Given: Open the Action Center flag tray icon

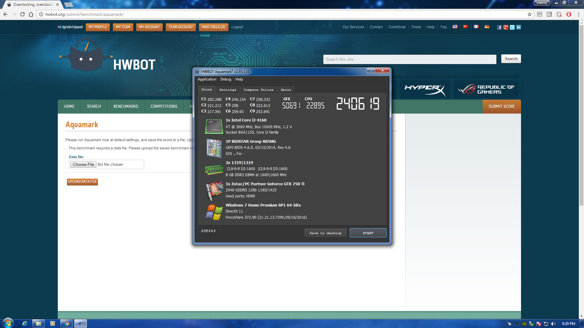Looking at the screenshot, I should tap(539, 324).
